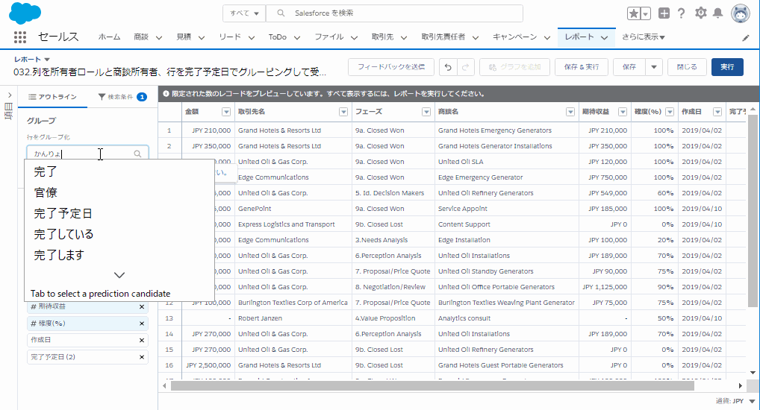
Task: Click the Robert Janzen account cell
Action: click(x=293, y=318)
